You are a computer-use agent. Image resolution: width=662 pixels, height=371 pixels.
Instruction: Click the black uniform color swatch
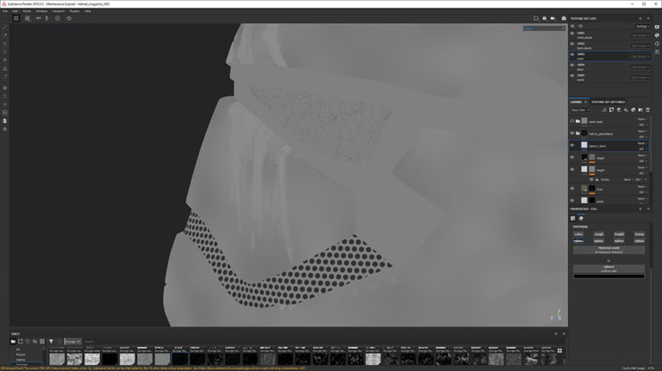tap(609, 276)
